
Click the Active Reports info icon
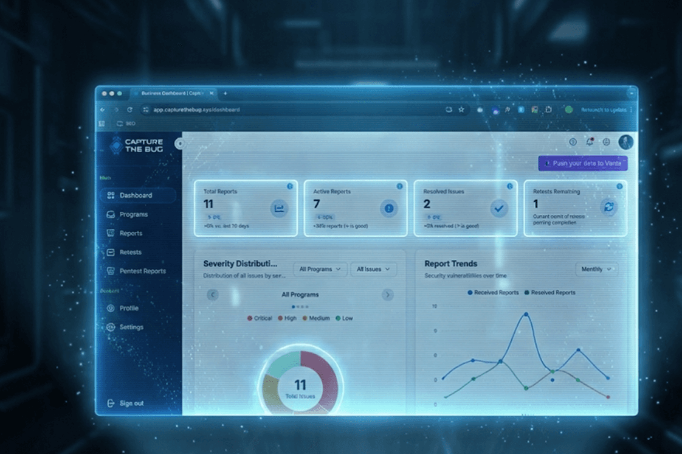(400, 186)
